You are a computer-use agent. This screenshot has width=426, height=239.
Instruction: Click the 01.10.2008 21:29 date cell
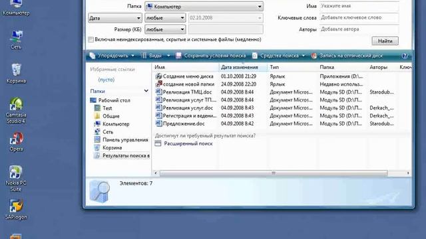(238, 76)
